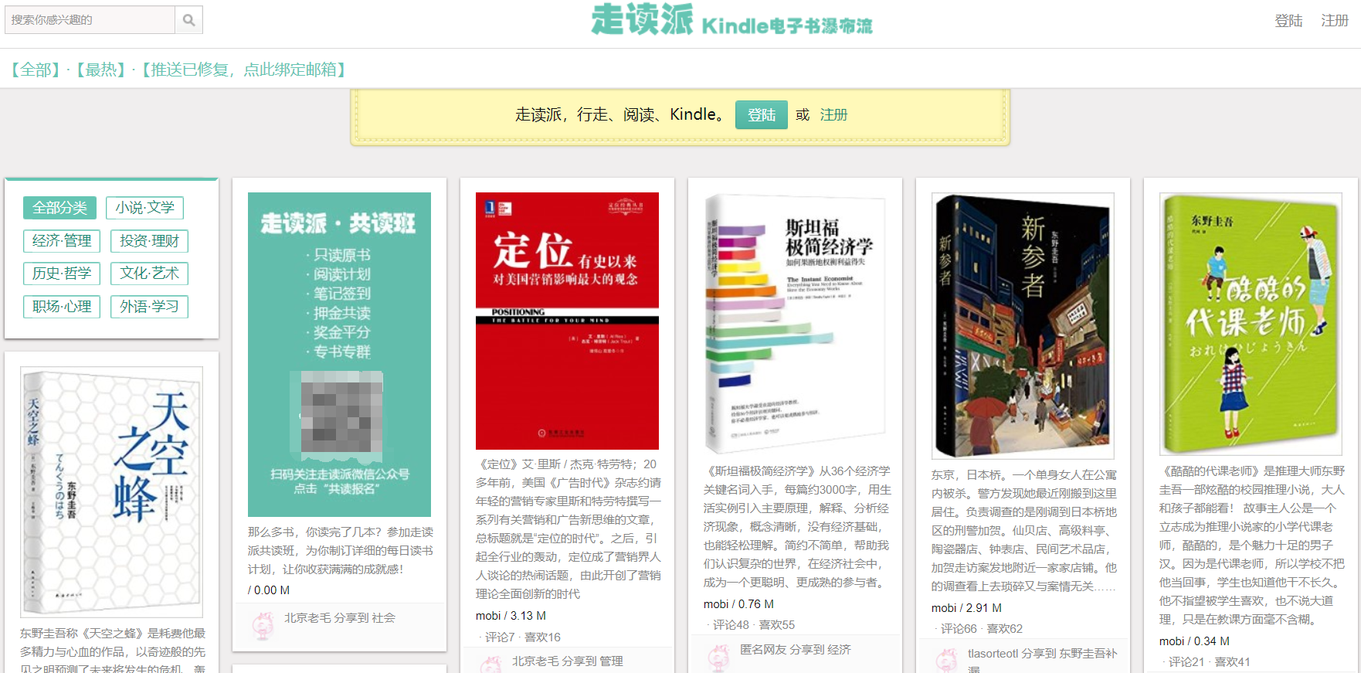
Task: Open 北京老毛 分享到 社会 share line
Action: [x=340, y=617]
